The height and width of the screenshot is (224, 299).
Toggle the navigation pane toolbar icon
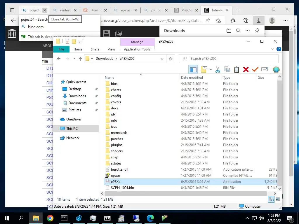tap(193, 69)
